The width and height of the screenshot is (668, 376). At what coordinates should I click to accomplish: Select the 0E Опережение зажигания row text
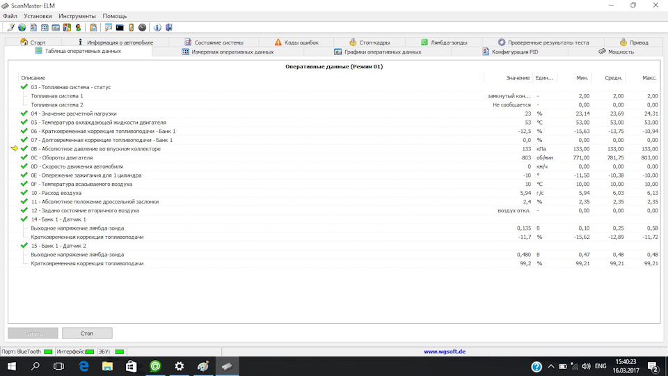click(x=86, y=175)
